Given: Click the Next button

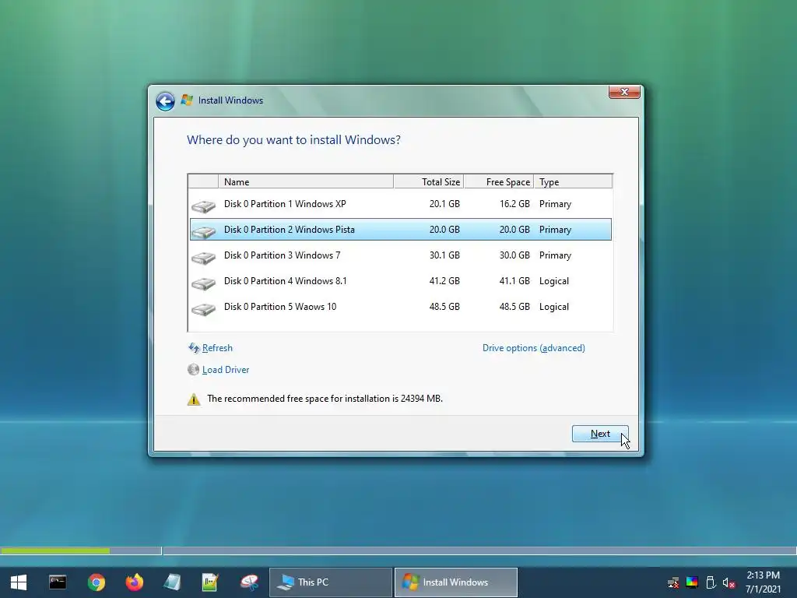Looking at the screenshot, I should tap(600, 434).
